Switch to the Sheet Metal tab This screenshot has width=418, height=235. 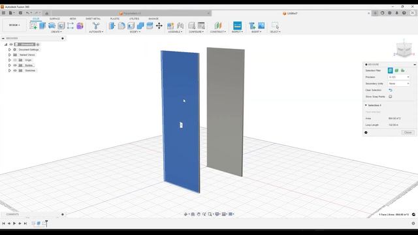93,19
